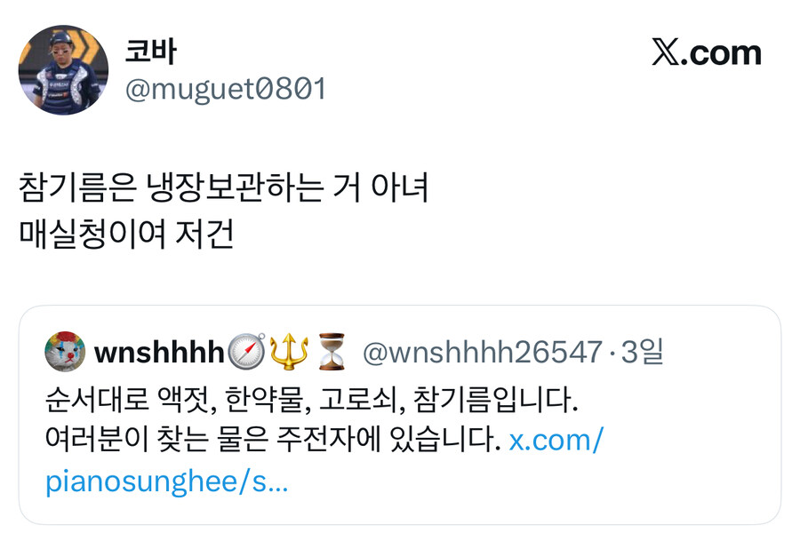Click the X.com logo
Viewport: 800px width, 557px height.
tap(706, 52)
